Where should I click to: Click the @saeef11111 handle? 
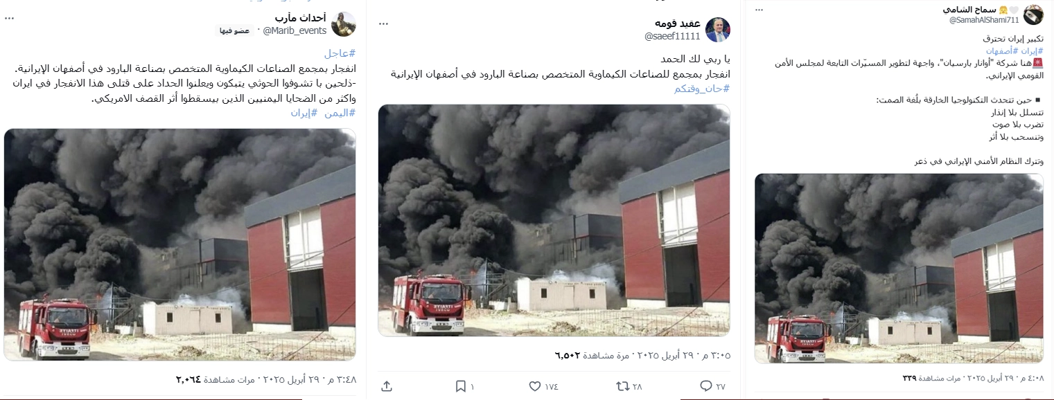(672, 36)
